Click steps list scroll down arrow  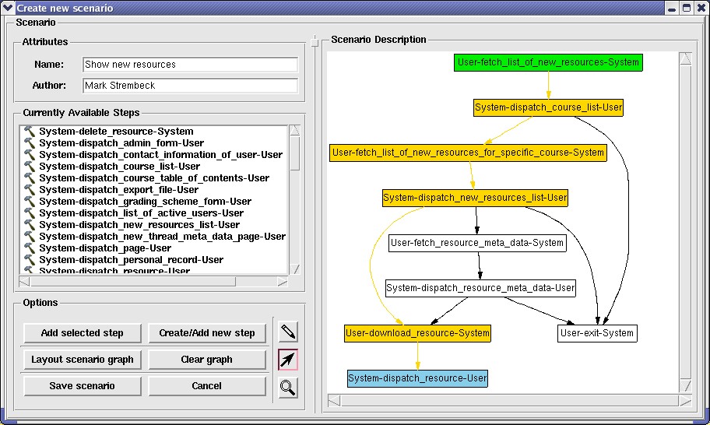(x=295, y=269)
